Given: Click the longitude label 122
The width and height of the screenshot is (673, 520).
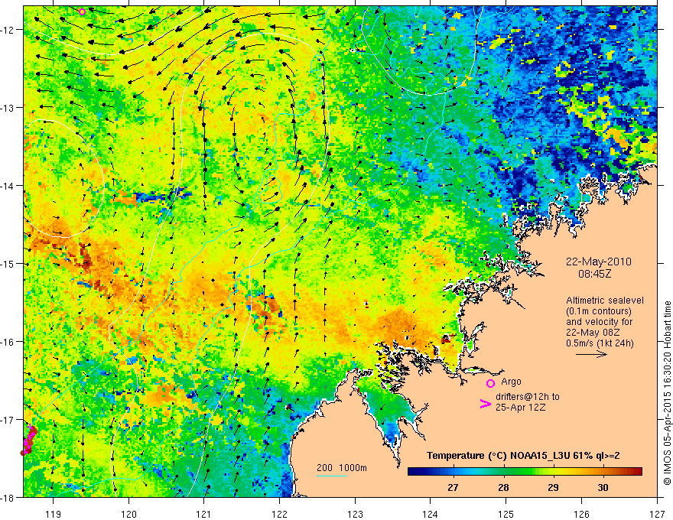Looking at the screenshot, I should pos(279,513).
